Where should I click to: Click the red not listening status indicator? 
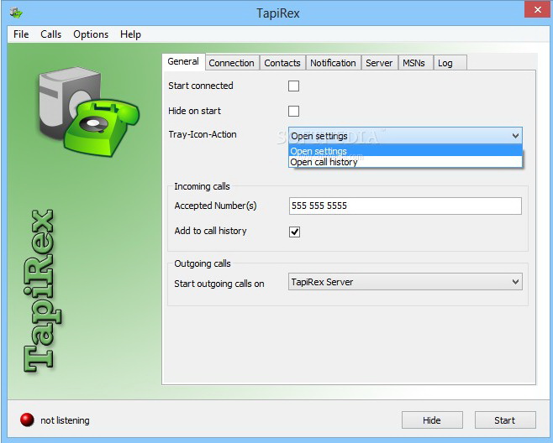point(27,420)
